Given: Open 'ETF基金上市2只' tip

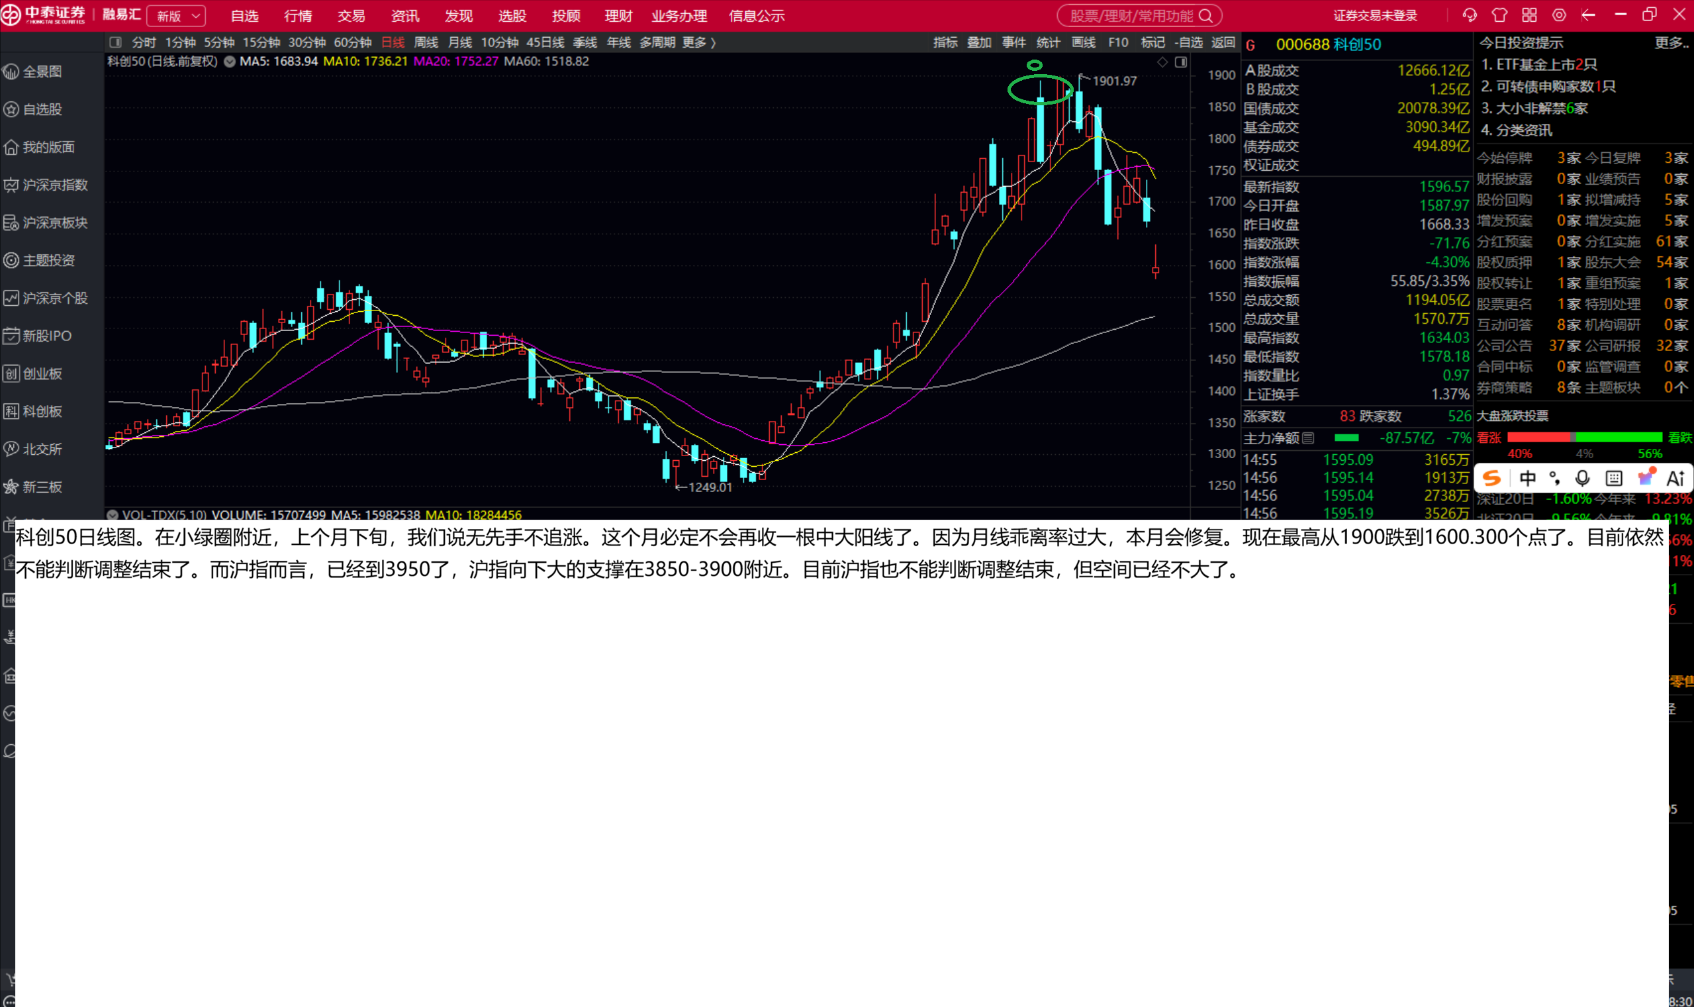Looking at the screenshot, I should pyautogui.click(x=1538, y=64).
